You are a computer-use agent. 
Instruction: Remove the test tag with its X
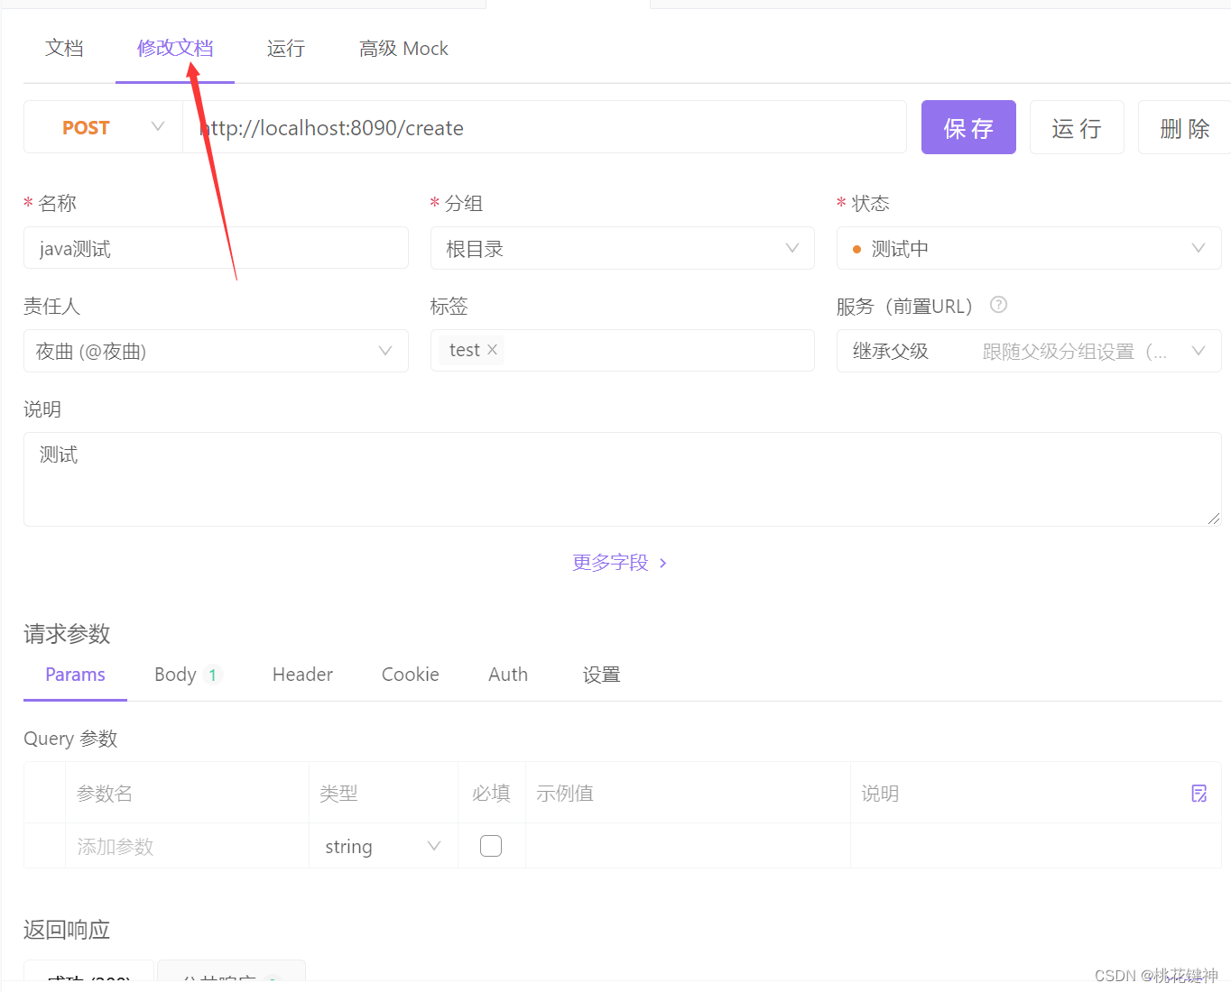pos(492,350)
